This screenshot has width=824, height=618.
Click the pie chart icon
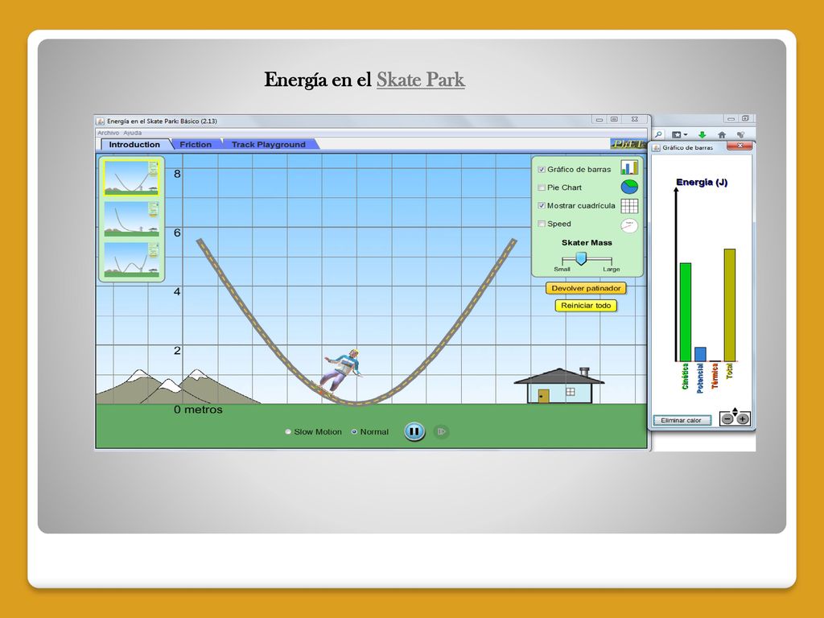point(629,187)
